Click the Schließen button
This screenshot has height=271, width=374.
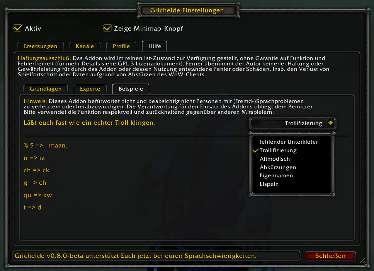point(330,256)
